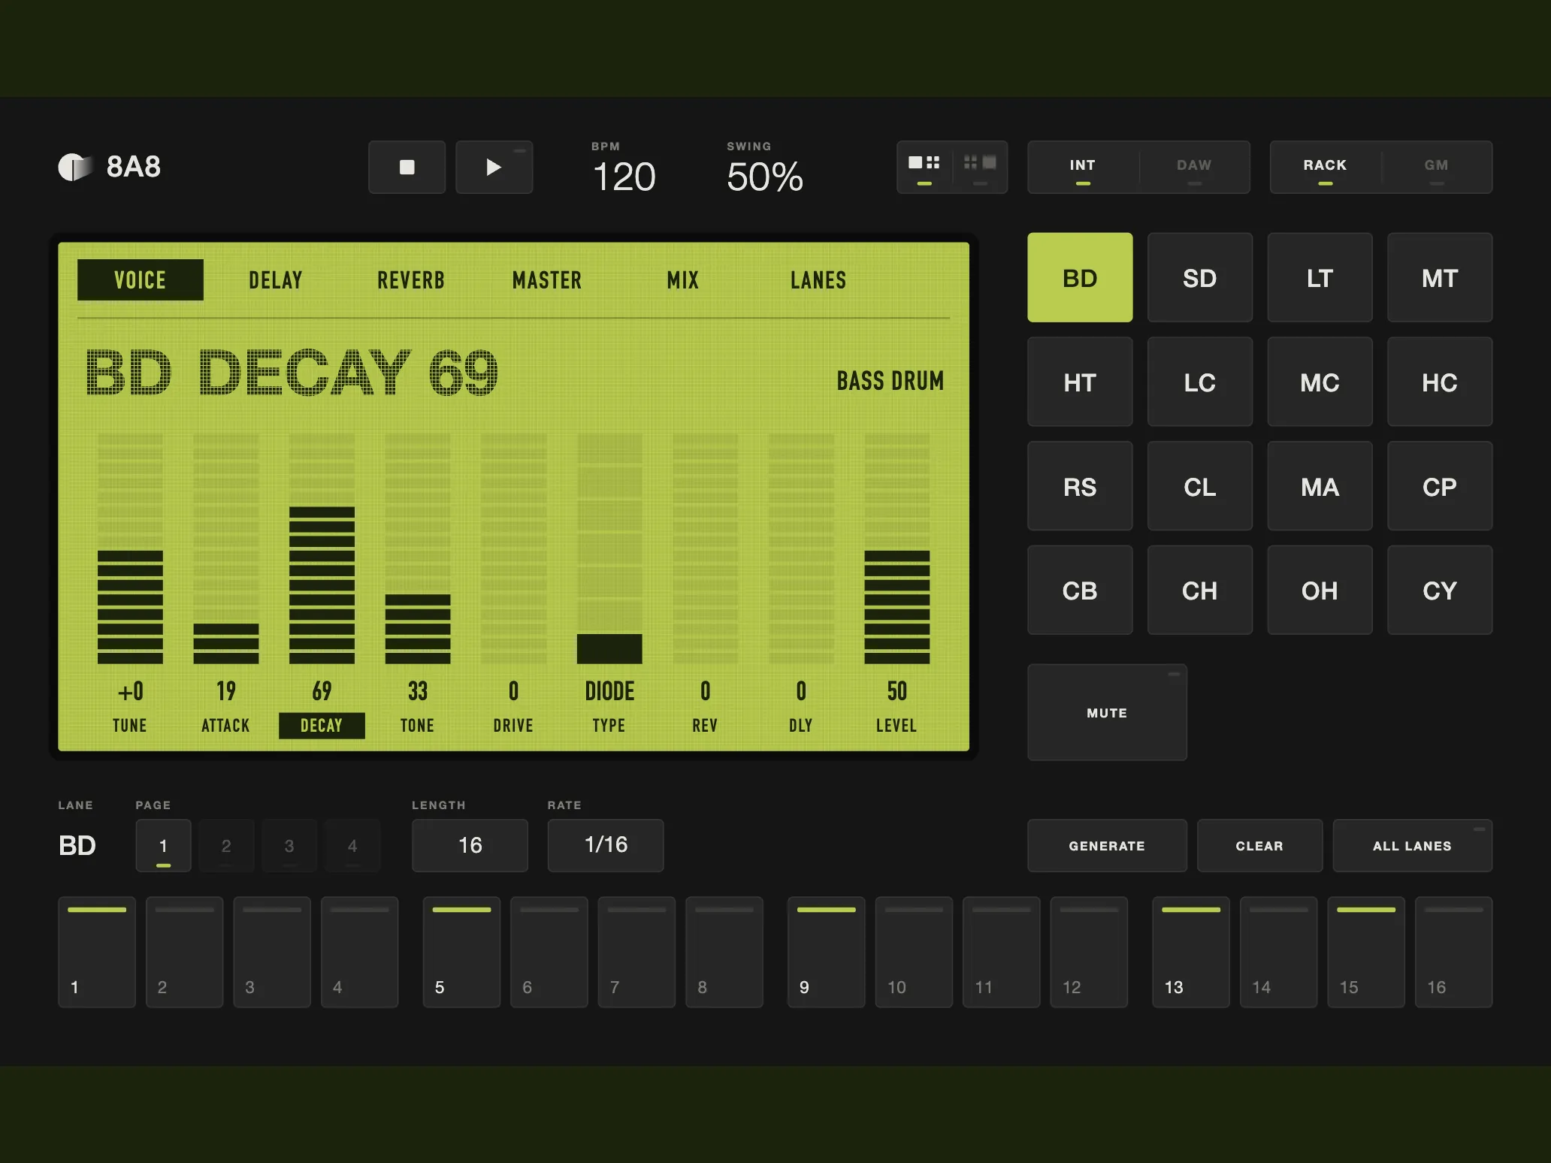Click the BPM 120 value

click(624, 177)
